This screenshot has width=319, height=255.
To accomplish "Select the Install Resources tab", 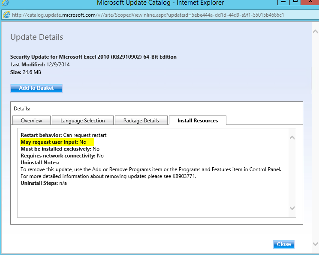I will tap(198, 120).
